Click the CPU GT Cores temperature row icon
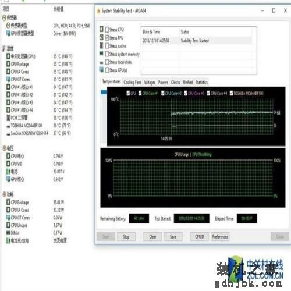 click(8, 79)
